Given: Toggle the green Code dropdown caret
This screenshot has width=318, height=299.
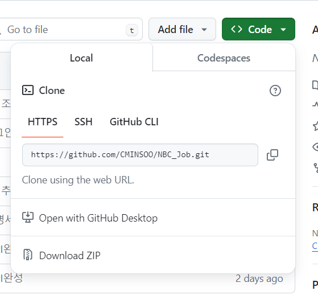Looking at the screenshot, I should click(x=283, y=30).
